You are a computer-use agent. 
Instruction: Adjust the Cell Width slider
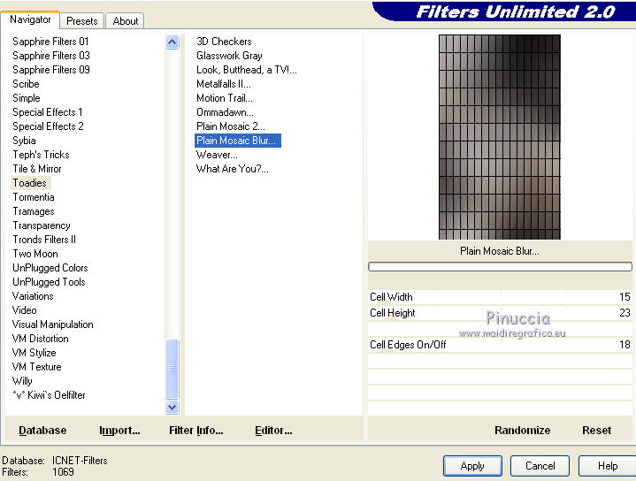tap(500, 297)
